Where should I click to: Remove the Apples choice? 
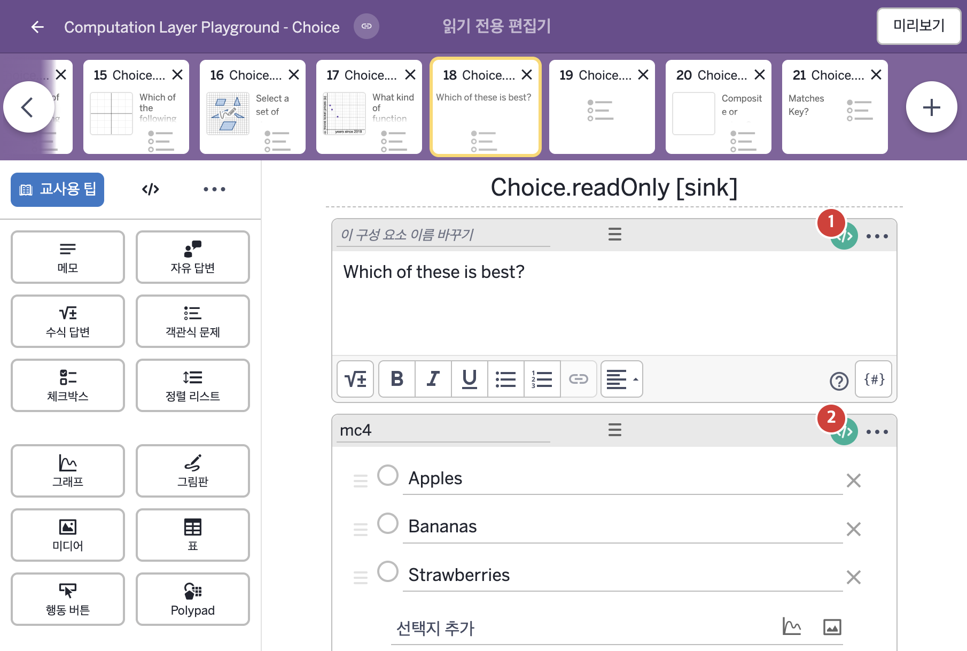pyautogui.click(x=854, y=480)
